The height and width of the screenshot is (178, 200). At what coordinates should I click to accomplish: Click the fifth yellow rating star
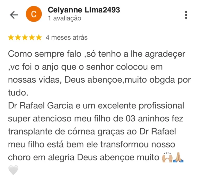pos(39,38)
